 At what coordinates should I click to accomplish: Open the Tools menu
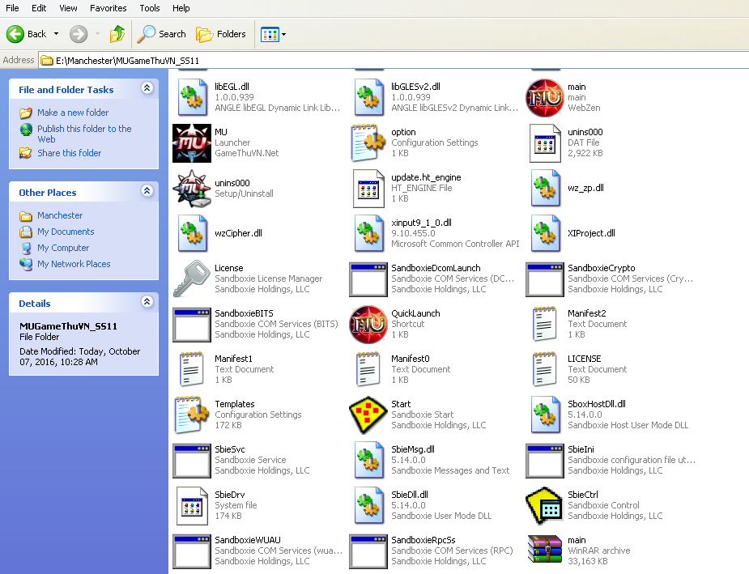click(150, 8)
